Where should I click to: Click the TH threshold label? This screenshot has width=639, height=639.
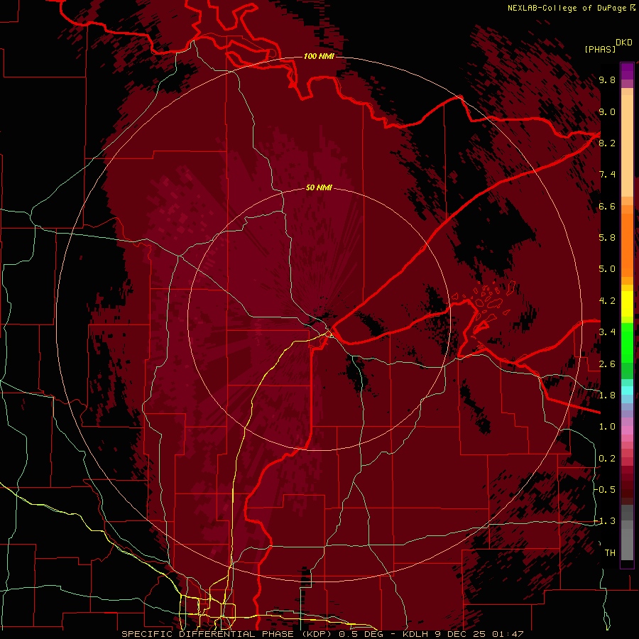[610, 552]
